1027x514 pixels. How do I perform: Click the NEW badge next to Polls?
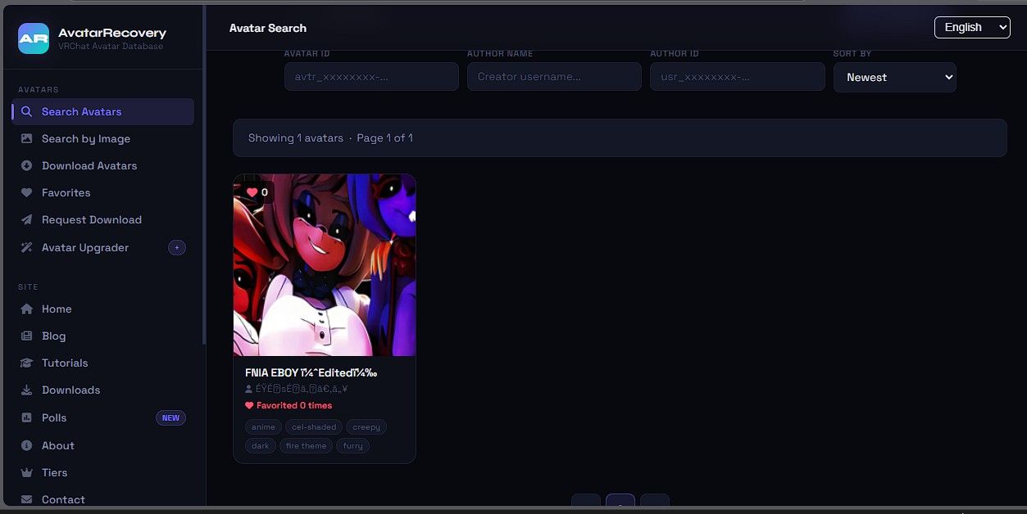pos(170,417)
